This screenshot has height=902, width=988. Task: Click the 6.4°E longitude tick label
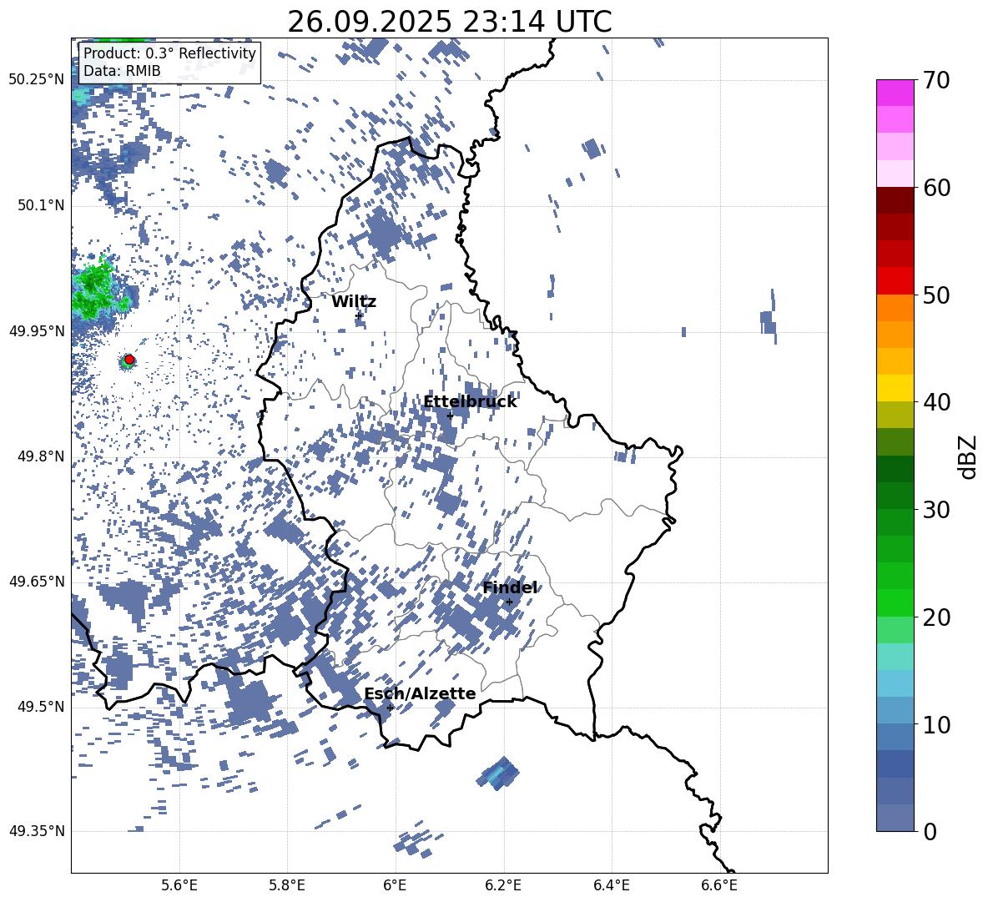point(611,885)
